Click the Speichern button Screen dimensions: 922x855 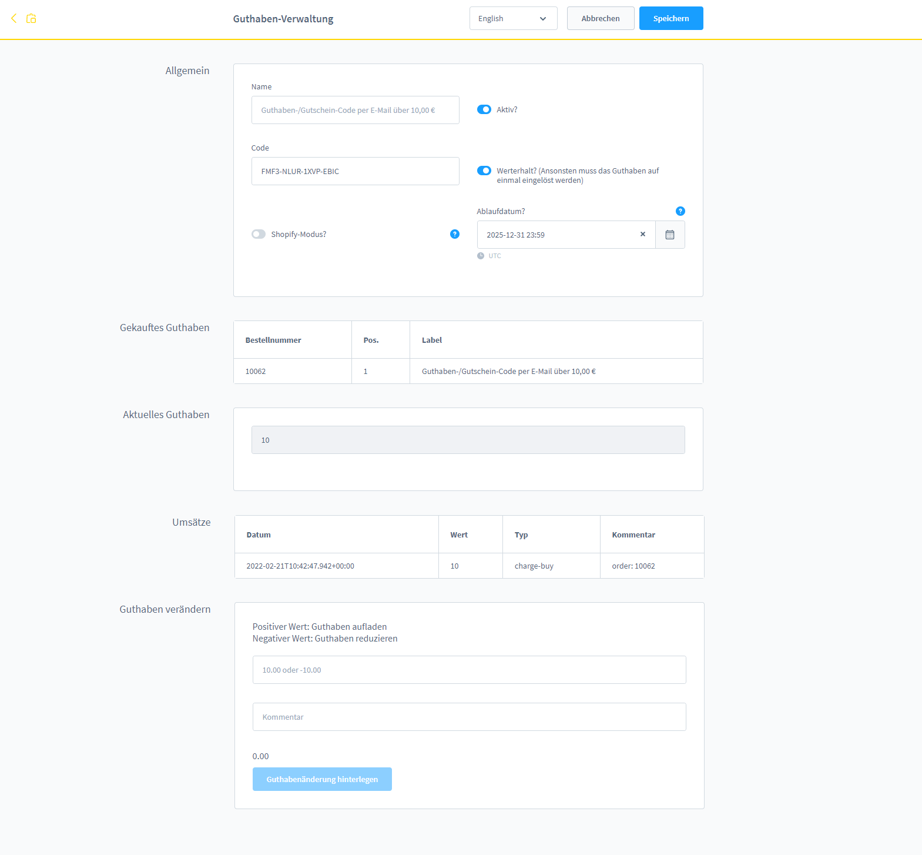click(670, 18)
